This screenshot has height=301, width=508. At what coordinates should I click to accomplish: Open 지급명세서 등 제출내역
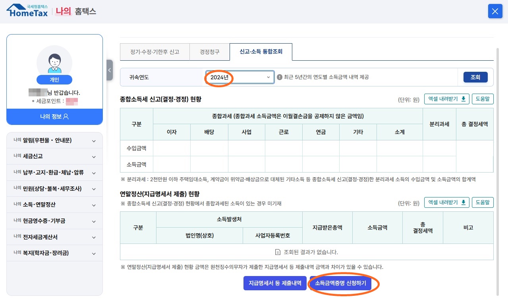275,284
